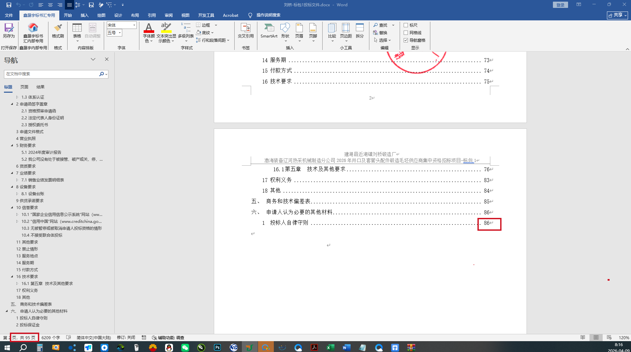The image size is (631, 352).
Task: Insert a SmartArt graphic
Action: [269, 31]
